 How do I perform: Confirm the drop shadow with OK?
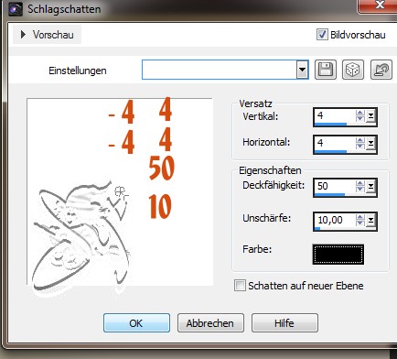pos(136,323)
